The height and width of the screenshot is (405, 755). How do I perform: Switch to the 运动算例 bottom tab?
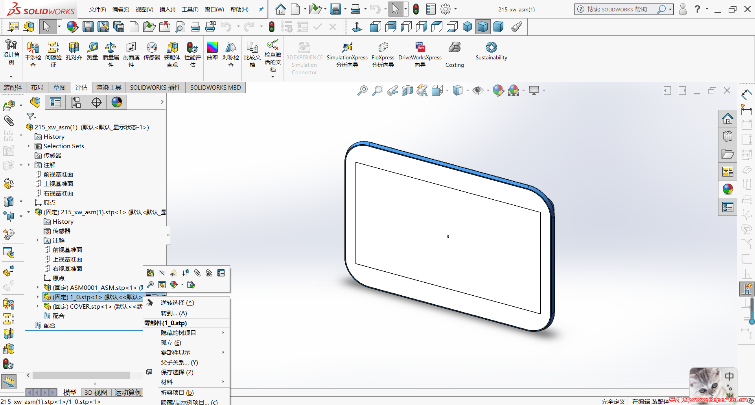pos(128,392)
